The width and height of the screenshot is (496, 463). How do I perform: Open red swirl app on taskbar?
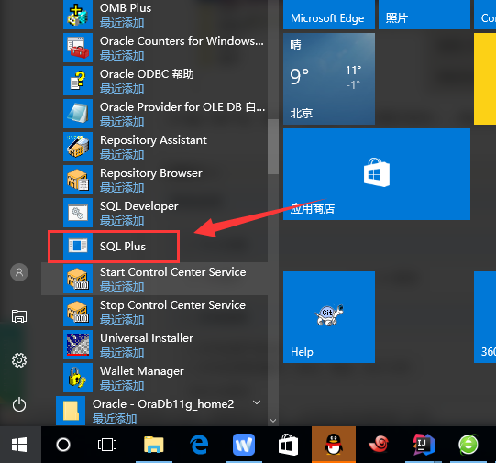click(x=379, y=444)
